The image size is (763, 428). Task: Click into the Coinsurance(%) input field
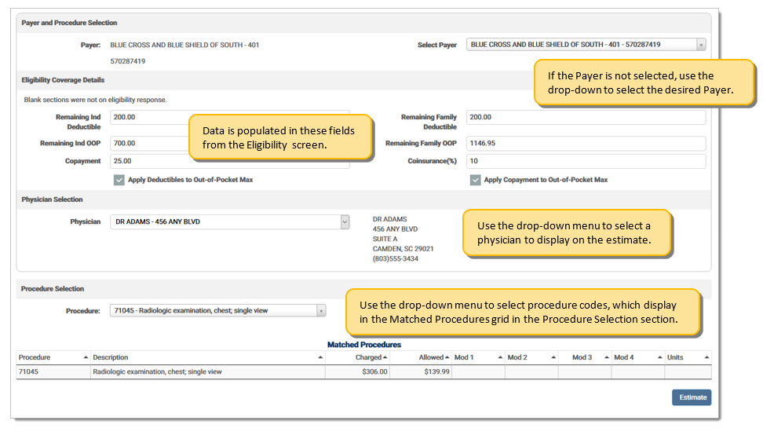(586, 161)
